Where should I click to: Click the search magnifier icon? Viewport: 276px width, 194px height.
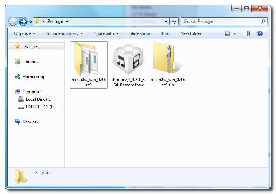(x=263, y=21)
